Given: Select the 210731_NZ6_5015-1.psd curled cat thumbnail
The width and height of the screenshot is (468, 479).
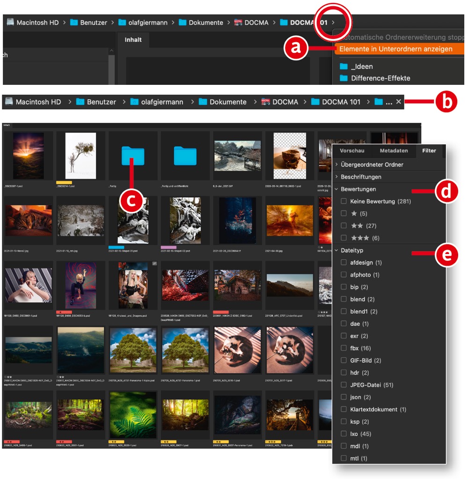Looking at the screenshot, I should click(237, 350).
